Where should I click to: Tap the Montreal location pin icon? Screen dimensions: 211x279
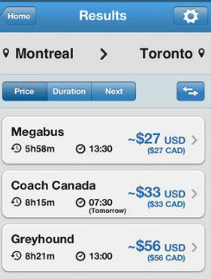click(x=6, y=53)
